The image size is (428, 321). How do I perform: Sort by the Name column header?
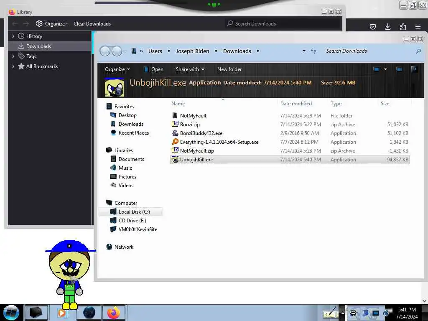178,104
